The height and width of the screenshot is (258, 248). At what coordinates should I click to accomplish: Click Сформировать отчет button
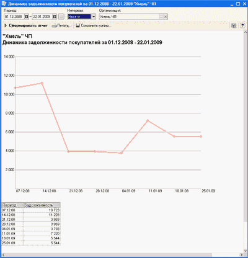click(x=26, y=25)
